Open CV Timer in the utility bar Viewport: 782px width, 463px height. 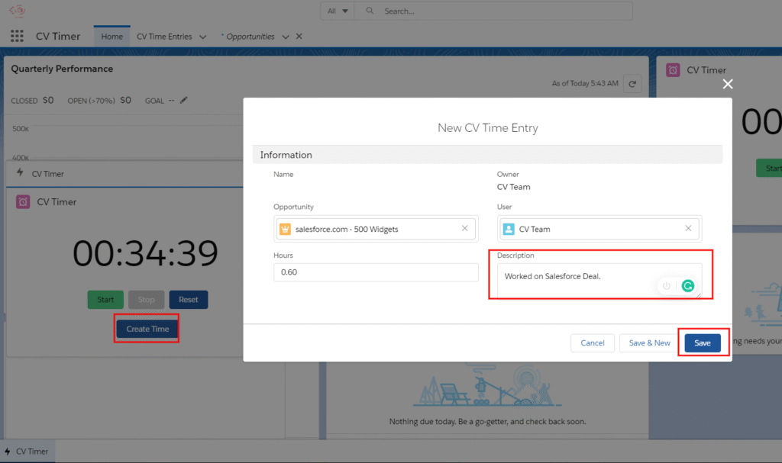pos(27,452)
